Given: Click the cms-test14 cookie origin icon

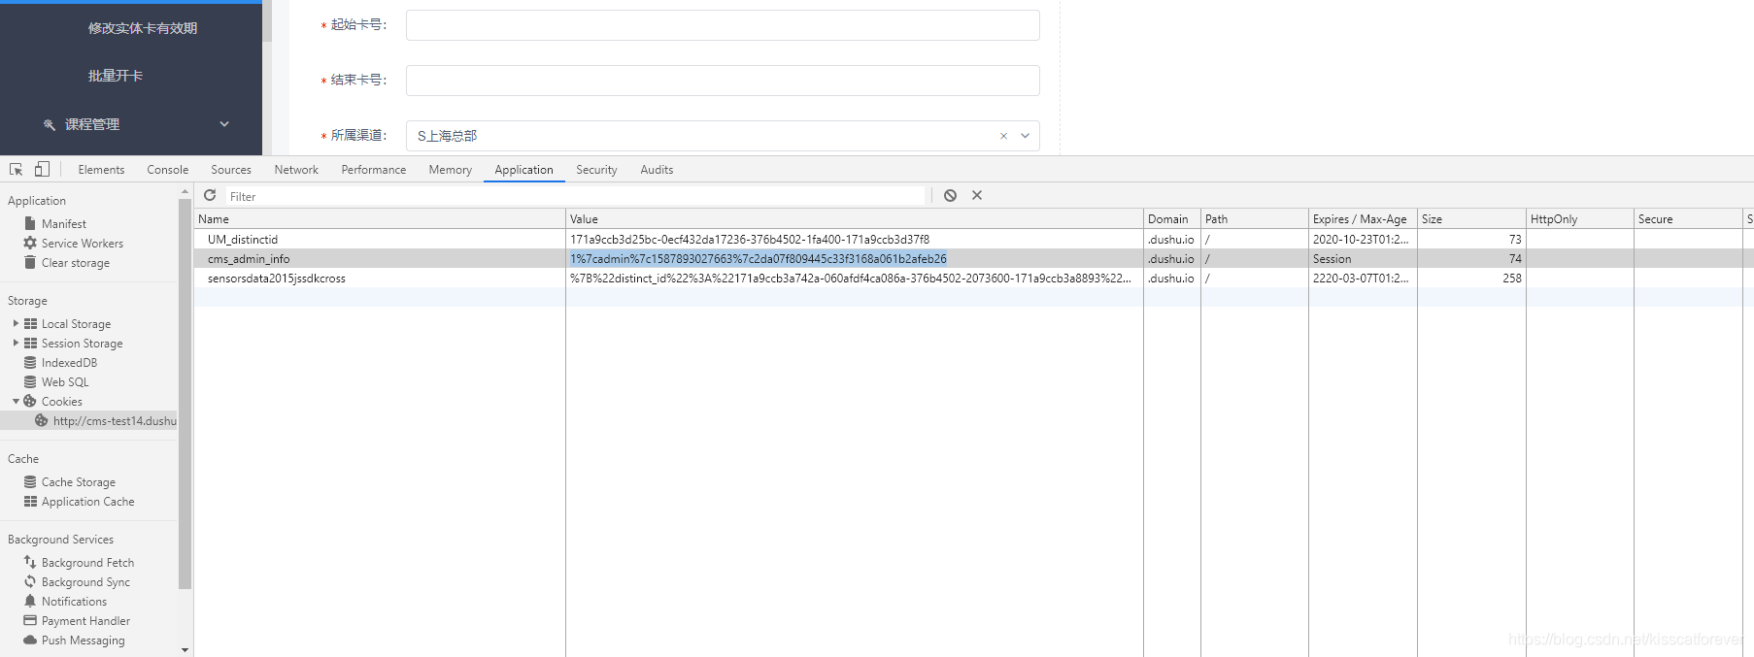Looking at the screenshot, I should (x=41, y=420).
